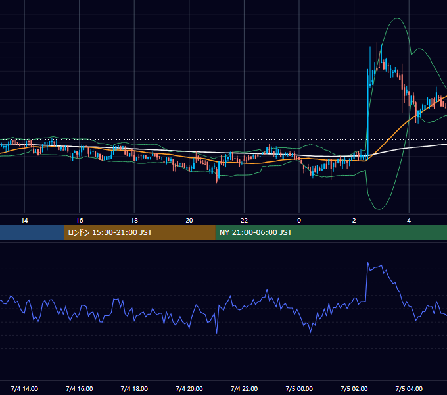Click the '7/5 04:00' date label
This screenshot has height=395, width=447.
[x=409, y=388]
